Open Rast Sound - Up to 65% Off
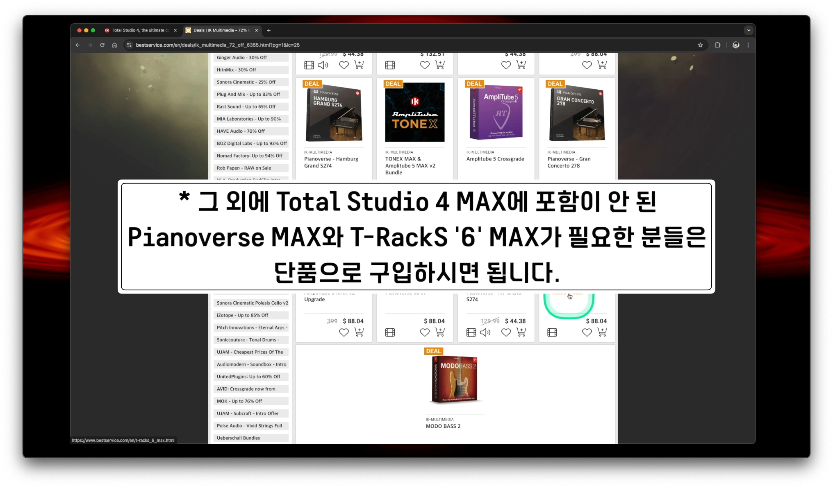The height and width of the screenshot is (488, 833). point(251,107)
